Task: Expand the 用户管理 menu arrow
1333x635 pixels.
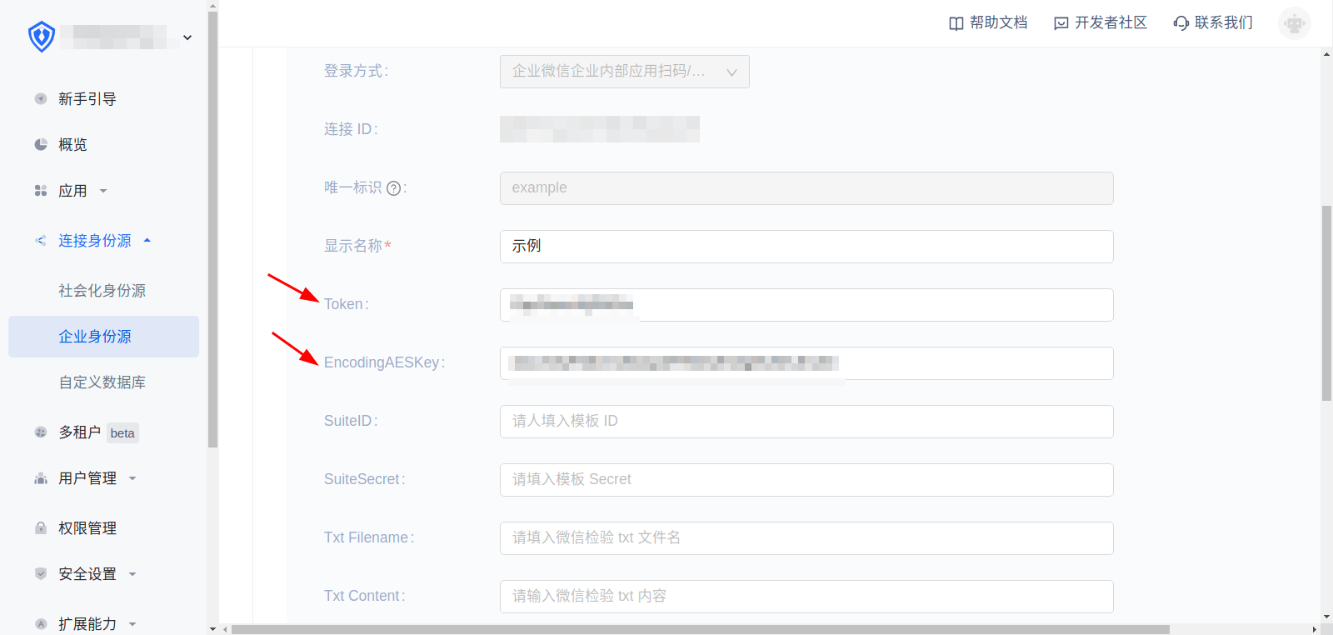Action: [x=132, y=478]
